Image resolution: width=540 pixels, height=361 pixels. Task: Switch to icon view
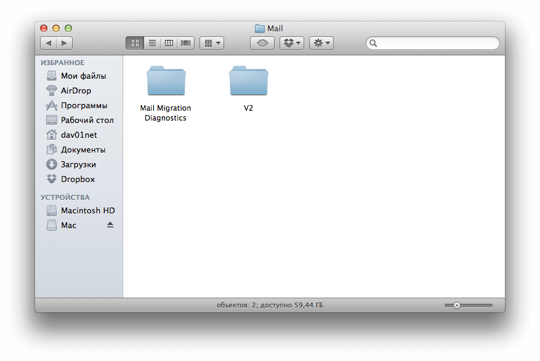pyautogui.click(x=135, y=43)
